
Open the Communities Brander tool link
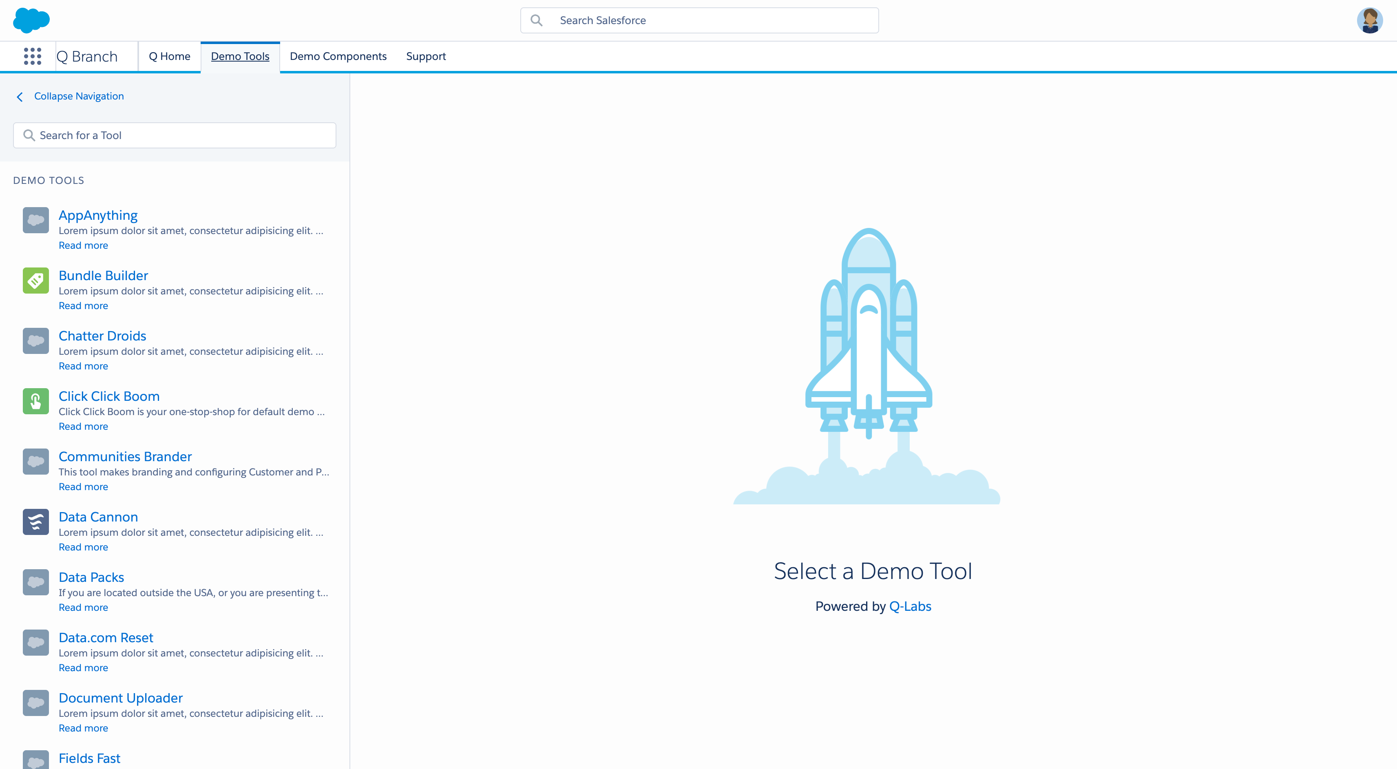click(x=125, y=457)
